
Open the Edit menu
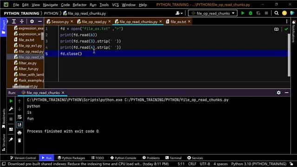pyautogui.click(x=25, y=5)
